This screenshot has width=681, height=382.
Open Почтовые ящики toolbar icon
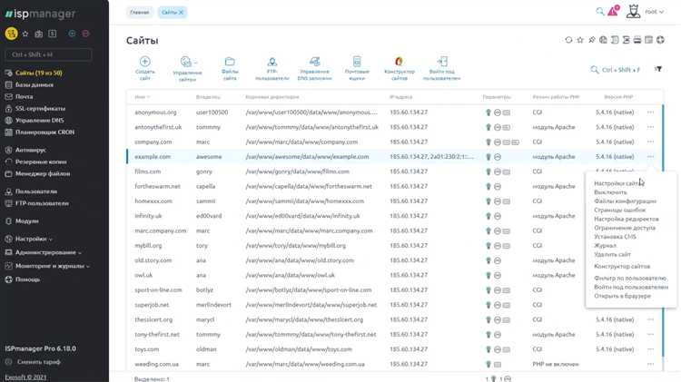pyautogui.click(x=357, y=61)
